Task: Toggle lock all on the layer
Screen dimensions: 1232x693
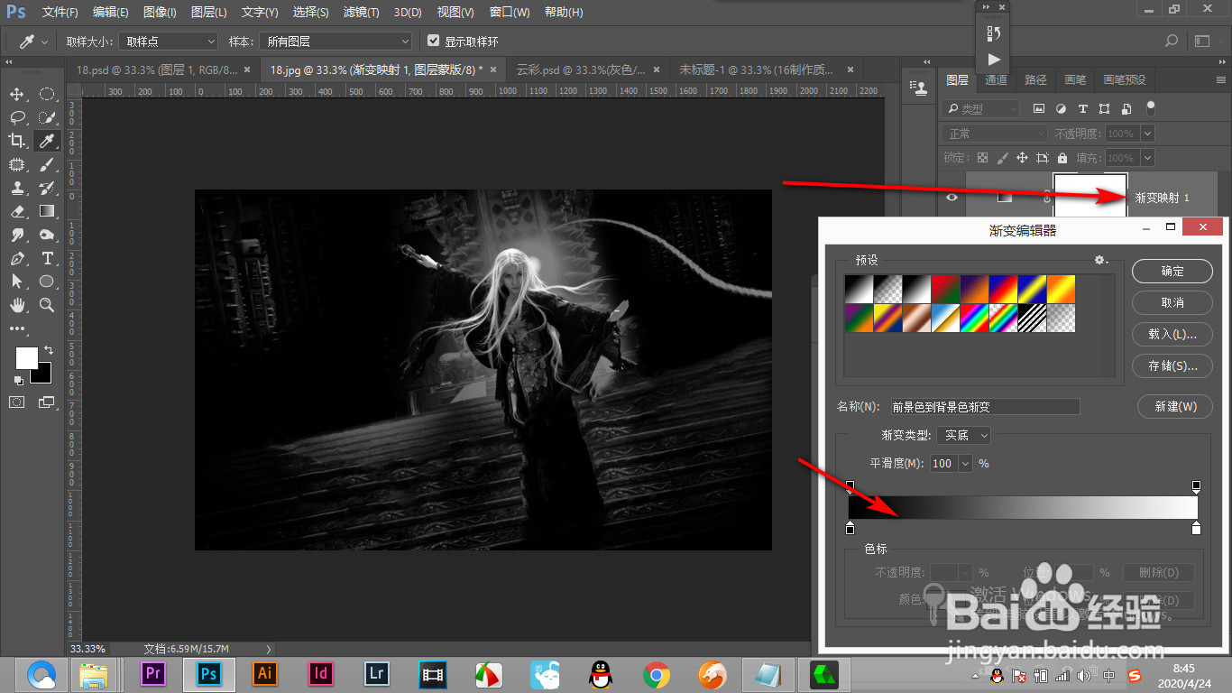Action: point(1062,158)
